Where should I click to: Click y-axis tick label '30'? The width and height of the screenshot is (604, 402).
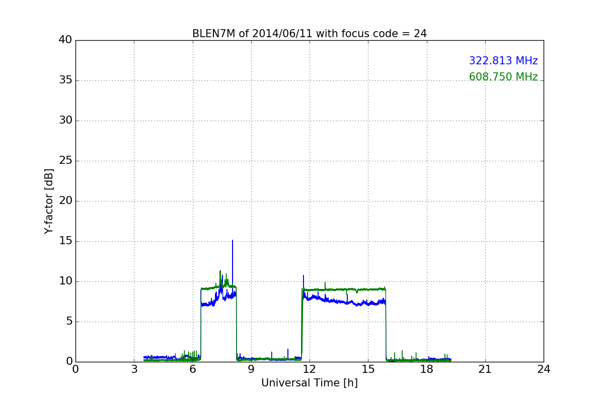coord(65,121)
